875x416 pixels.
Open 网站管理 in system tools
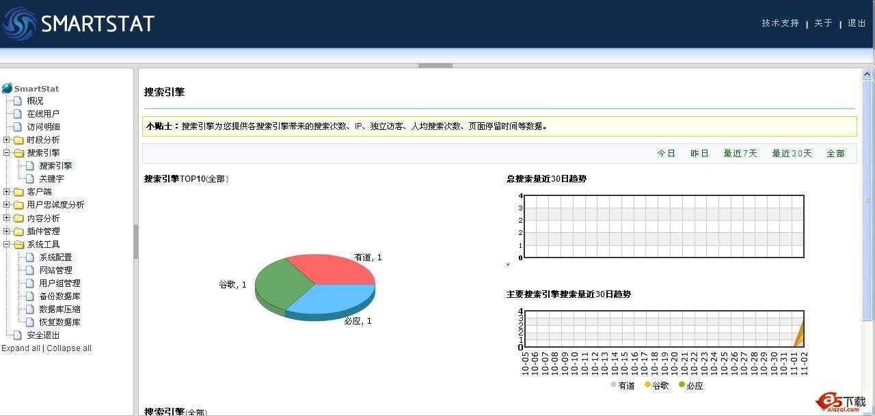(x=55, y=271)
